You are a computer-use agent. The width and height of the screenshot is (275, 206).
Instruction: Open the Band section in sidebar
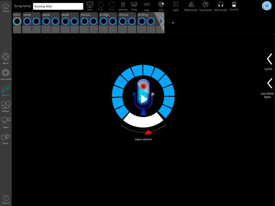tap(5, 58)
